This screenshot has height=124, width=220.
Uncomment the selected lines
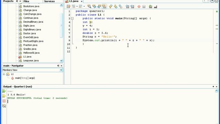click(155, 7)
